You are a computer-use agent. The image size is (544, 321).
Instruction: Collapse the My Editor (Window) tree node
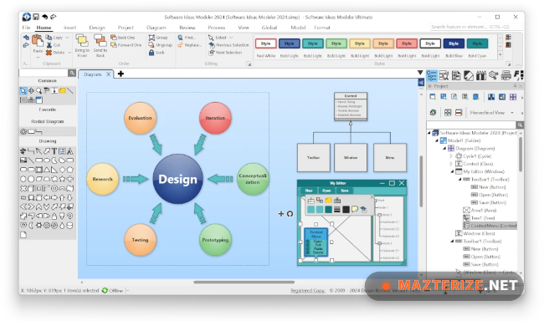coord(452,171)
